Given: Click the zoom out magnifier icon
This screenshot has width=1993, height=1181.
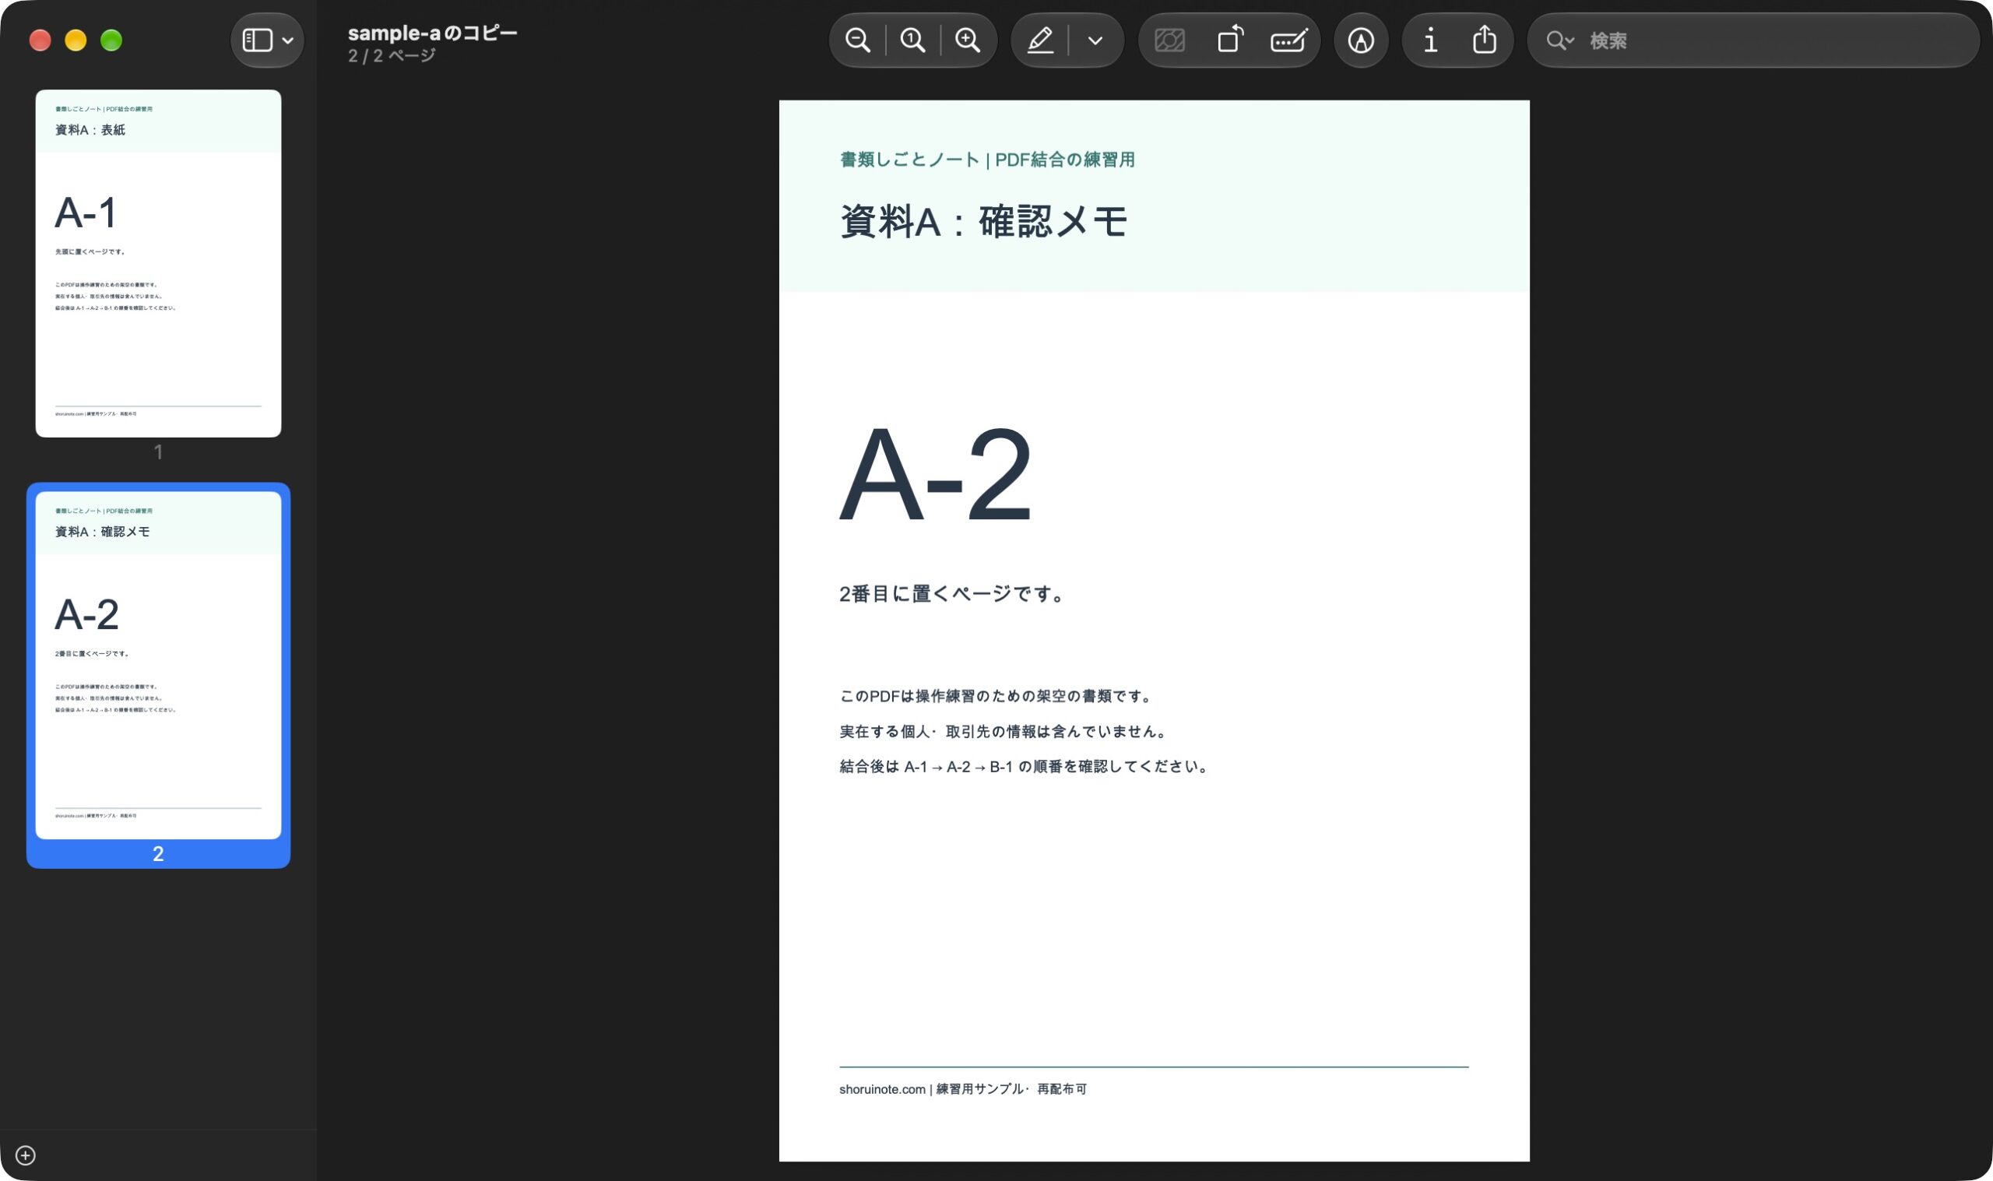Looking at the screenshot, I should [x=858, y=40].
